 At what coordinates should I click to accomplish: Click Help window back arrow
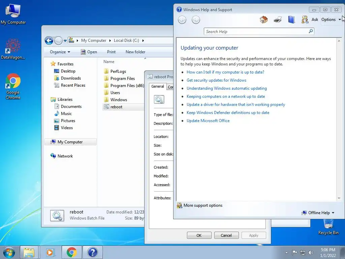point(182,20)
